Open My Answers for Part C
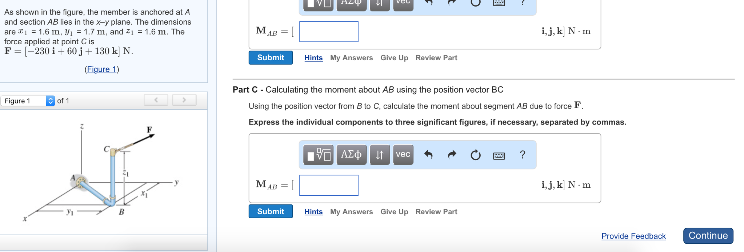 point(351,212)
